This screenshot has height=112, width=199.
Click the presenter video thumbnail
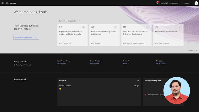pyautogui.click(x=177, y=91)
